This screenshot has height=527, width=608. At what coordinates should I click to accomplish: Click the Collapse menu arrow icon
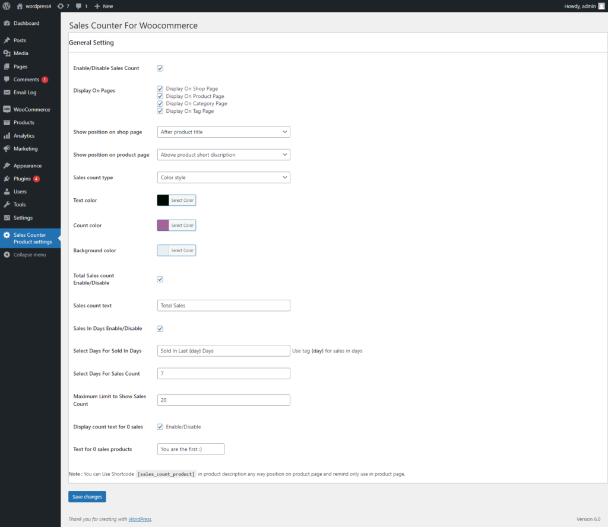point(7,255)
